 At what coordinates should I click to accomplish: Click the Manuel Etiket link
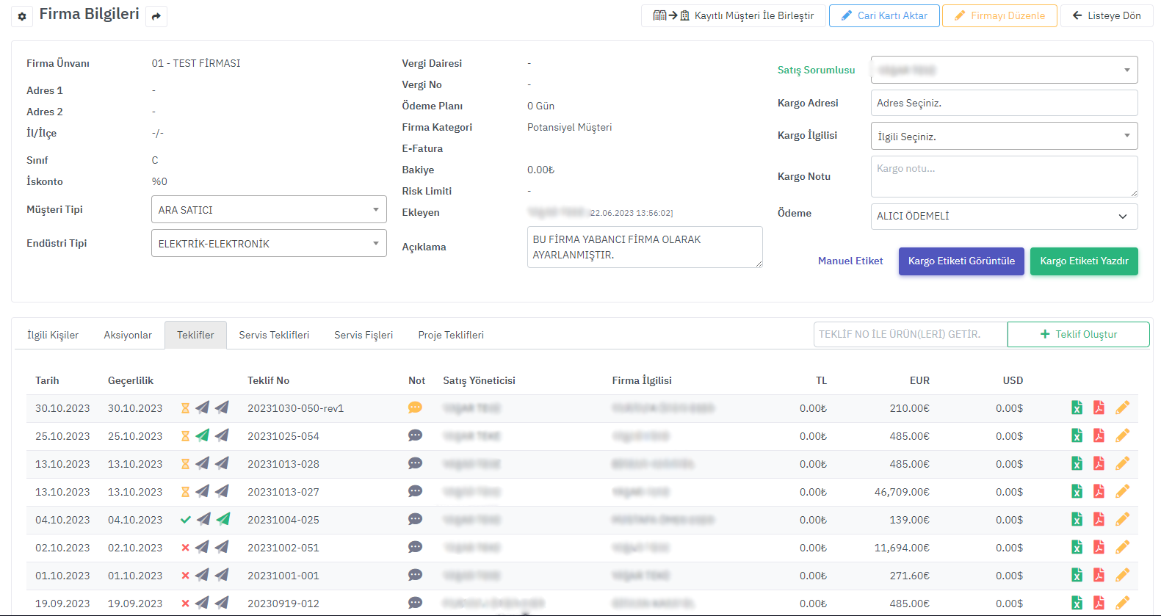(850, 261)
